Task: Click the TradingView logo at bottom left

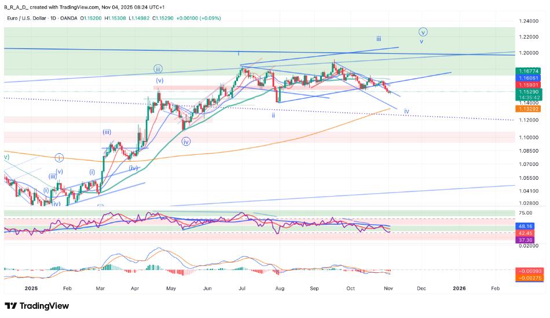Action: click(36, 305)
